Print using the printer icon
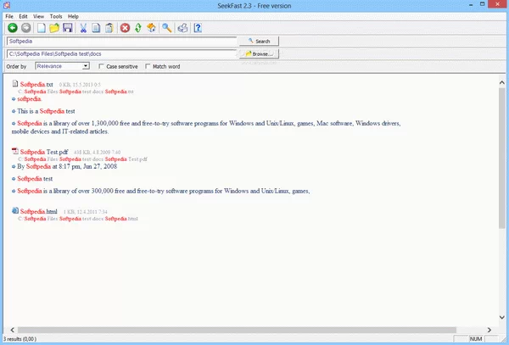Viewport: 509px width, 345px height. (x=182, y=28)
